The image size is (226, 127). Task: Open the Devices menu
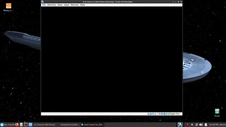(75, 5)
